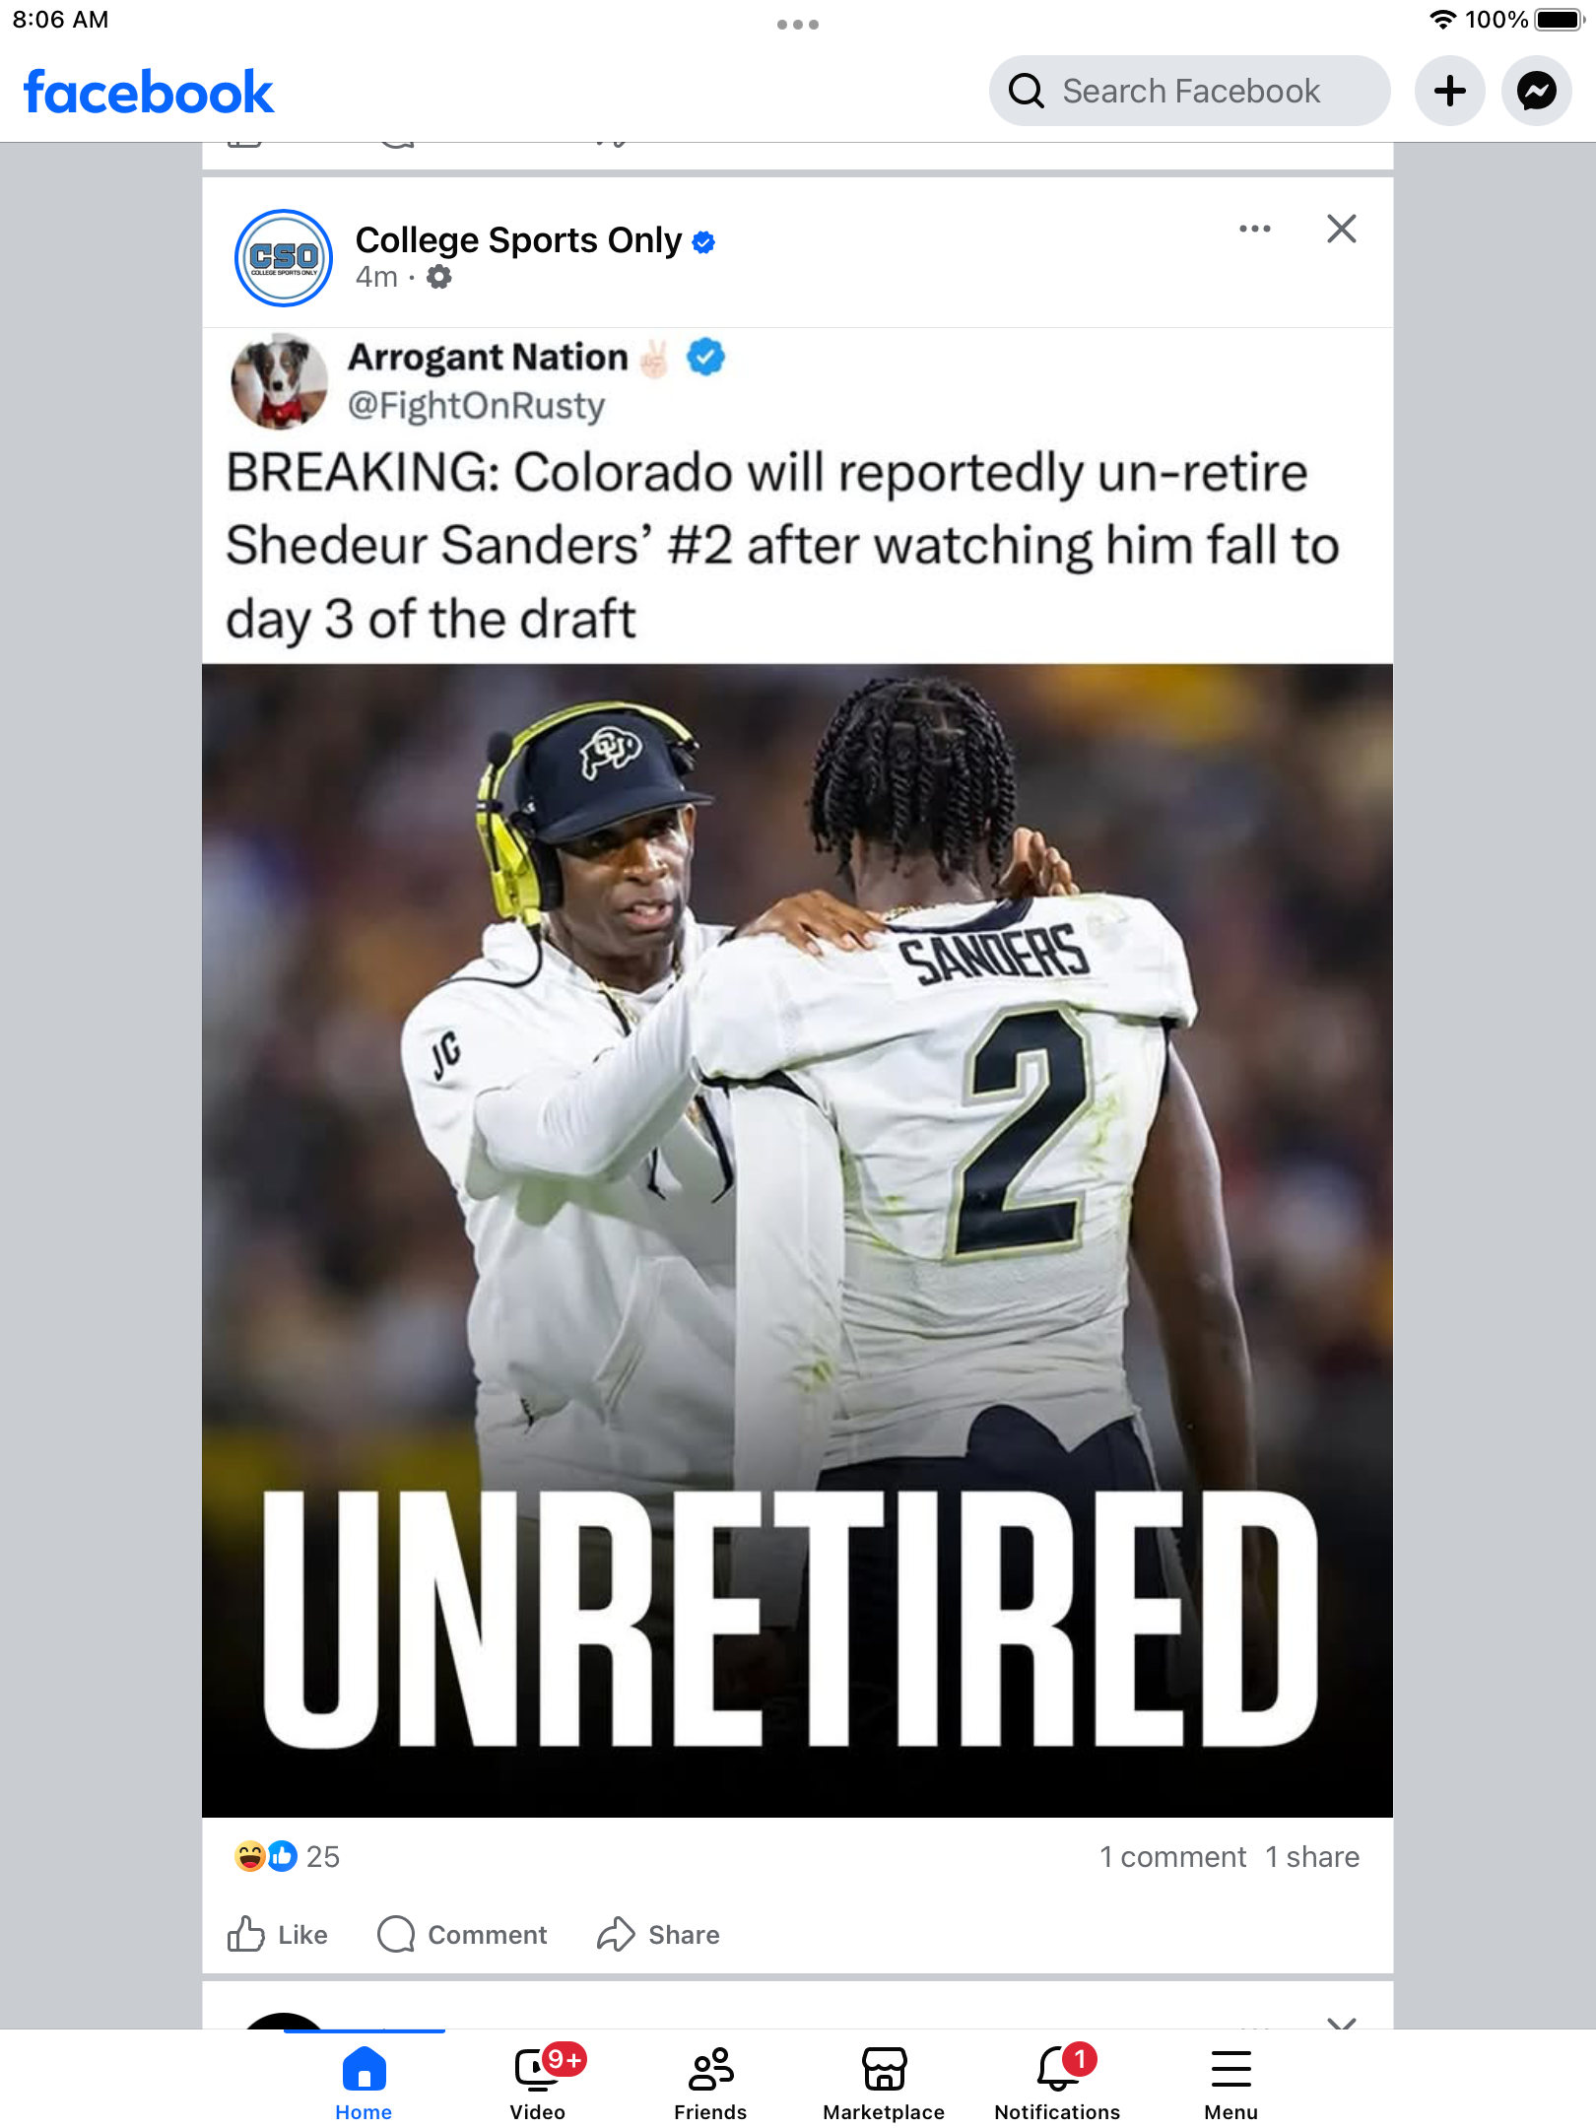Dismiss the College Sports Only post

point(1341,229)
